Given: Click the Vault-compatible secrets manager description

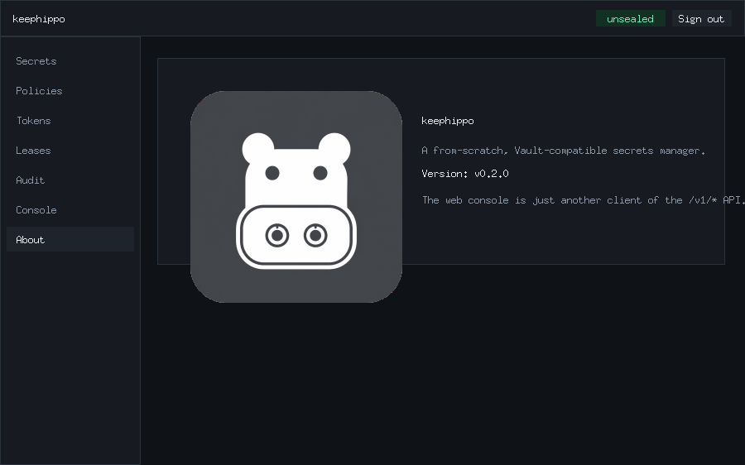Looking at the screenshot, I should [x=563, y=151].
